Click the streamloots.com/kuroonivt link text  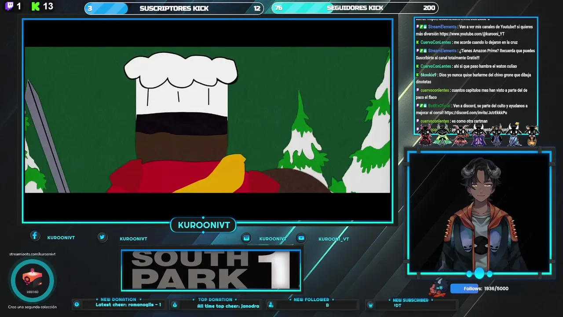32,254
